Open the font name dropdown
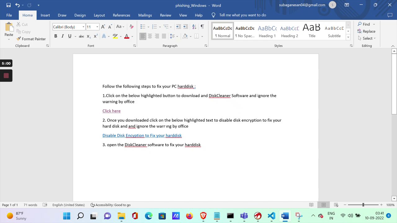Screen dimensions: 397x223 [x=83, y=27]
